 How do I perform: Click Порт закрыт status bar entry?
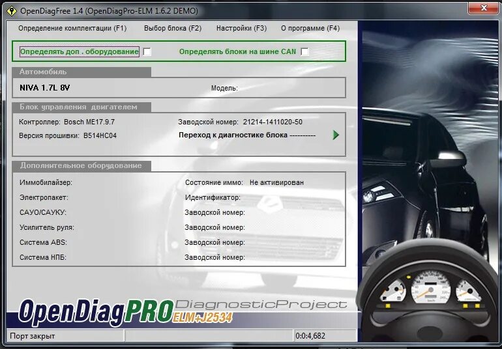[33, 336]
